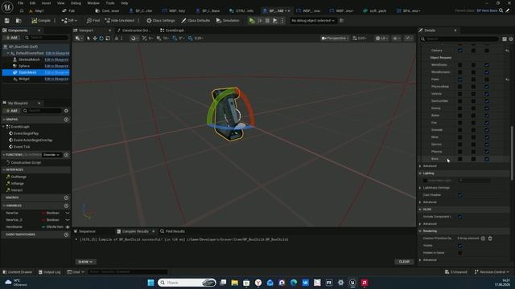Toggle the first-column checkbox in the Camera row
515x289 pixels.
click(460, 51)
